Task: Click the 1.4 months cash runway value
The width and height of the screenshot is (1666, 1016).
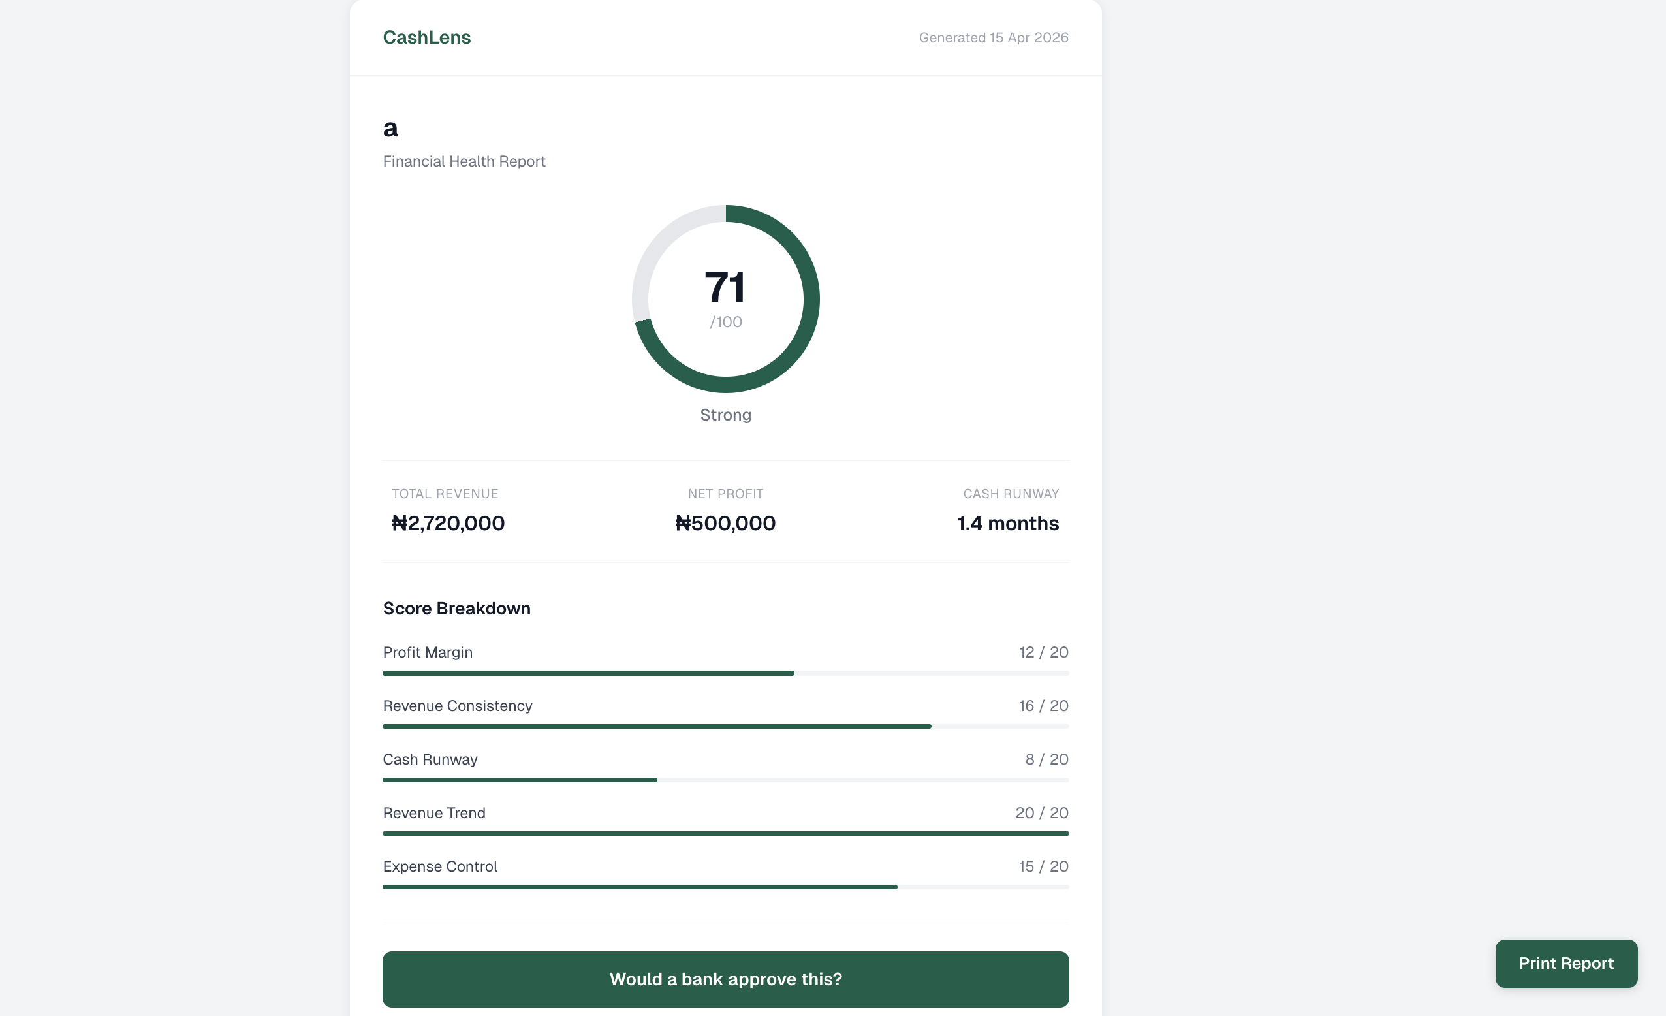Action: tap(1007, 523)
